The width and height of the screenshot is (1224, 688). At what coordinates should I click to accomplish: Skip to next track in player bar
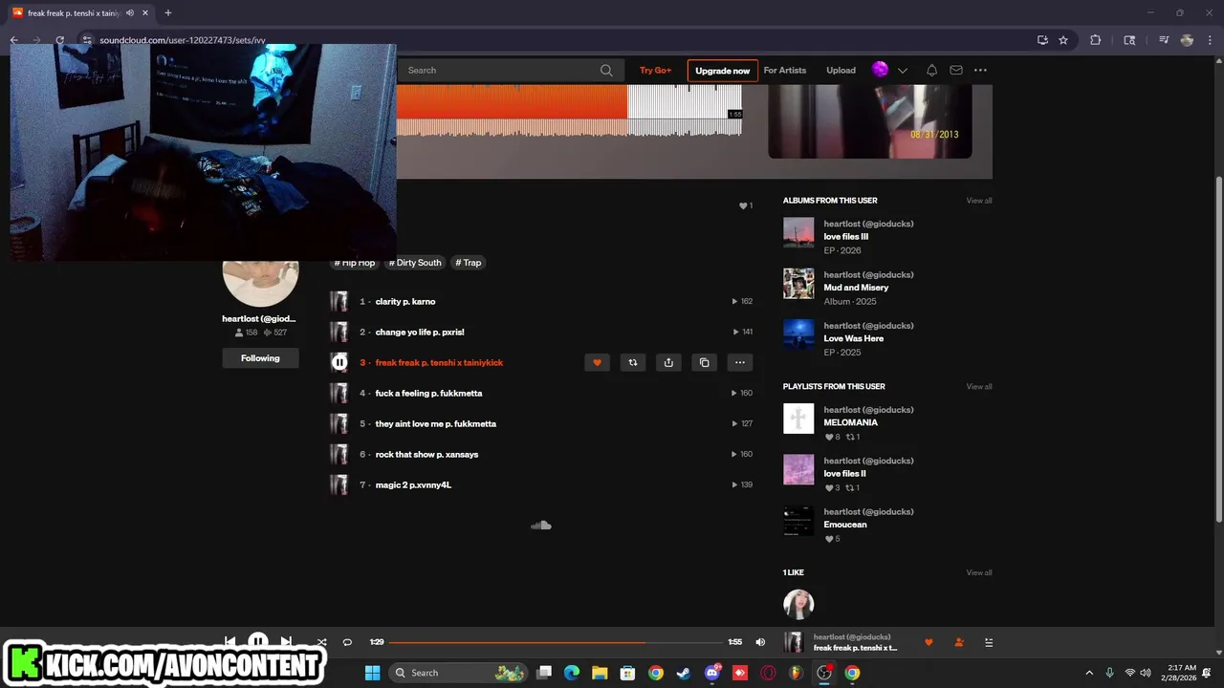(x=286, y=642)
